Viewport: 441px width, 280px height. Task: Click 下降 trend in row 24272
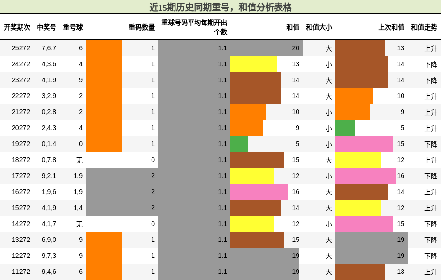[x=431, y=64]
